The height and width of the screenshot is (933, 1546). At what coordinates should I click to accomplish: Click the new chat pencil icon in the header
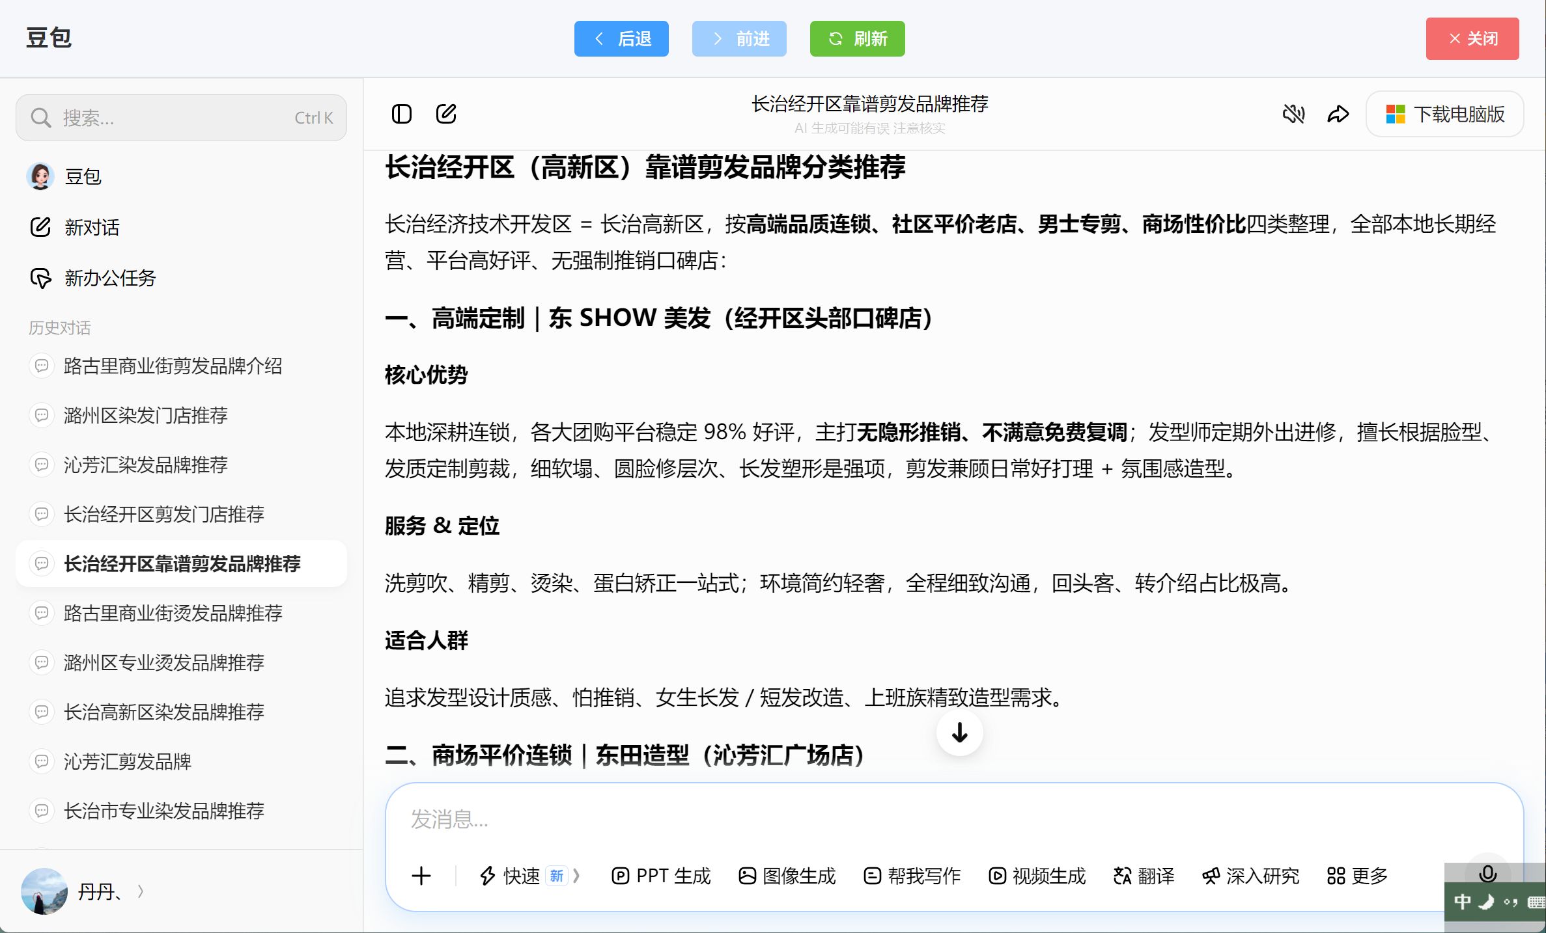pyautogui.click(x=446, y=114)
